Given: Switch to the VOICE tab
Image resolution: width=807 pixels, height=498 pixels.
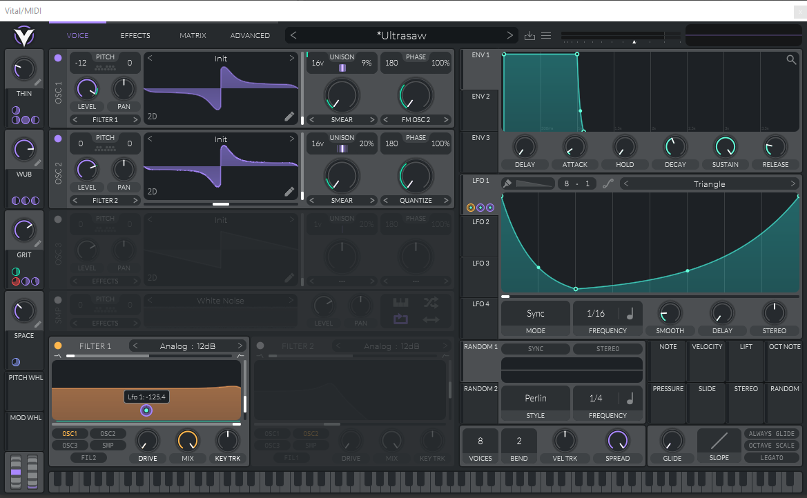Looking at the screenshot, I should [77, 35].
